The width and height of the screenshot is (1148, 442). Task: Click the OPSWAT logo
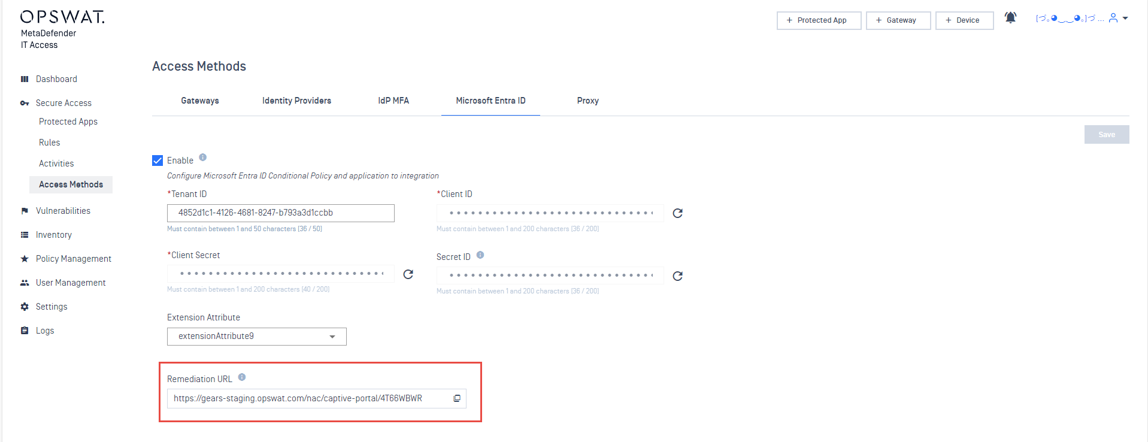pyautogui.click(x=62, y=17)
